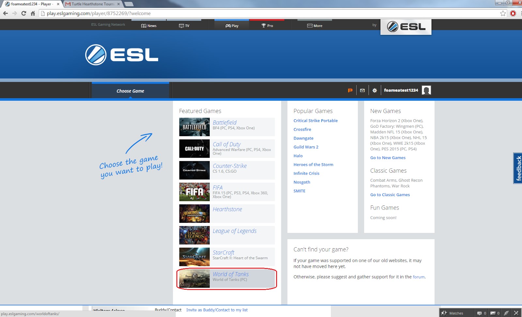Reload the page using browser refresh
The image size is (522, 317).
[23, 13]
